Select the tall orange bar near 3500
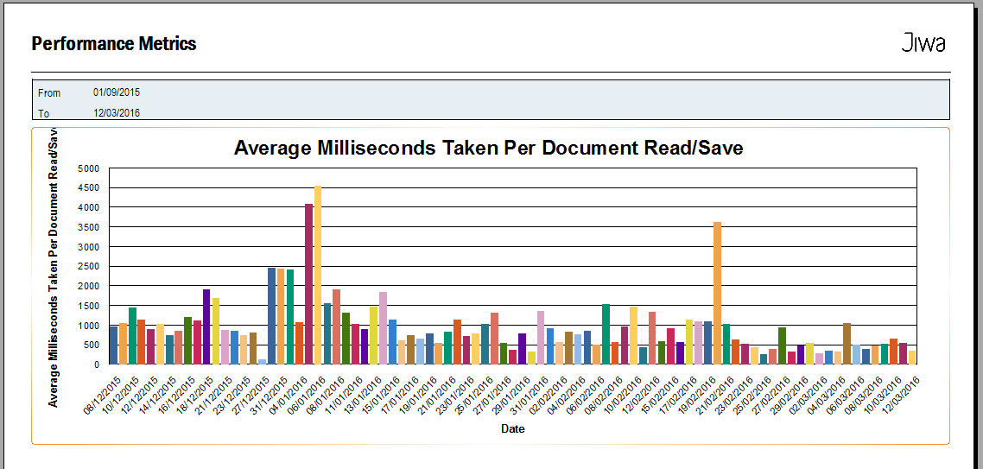 click(717, 293)
